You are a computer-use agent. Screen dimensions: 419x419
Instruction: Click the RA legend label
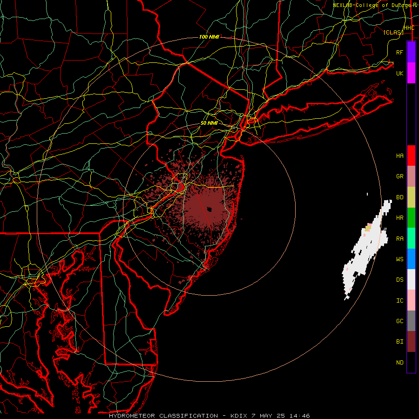pos(399,239)
